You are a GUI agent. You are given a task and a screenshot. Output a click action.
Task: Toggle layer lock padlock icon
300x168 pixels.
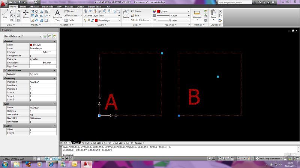point(91,20)
